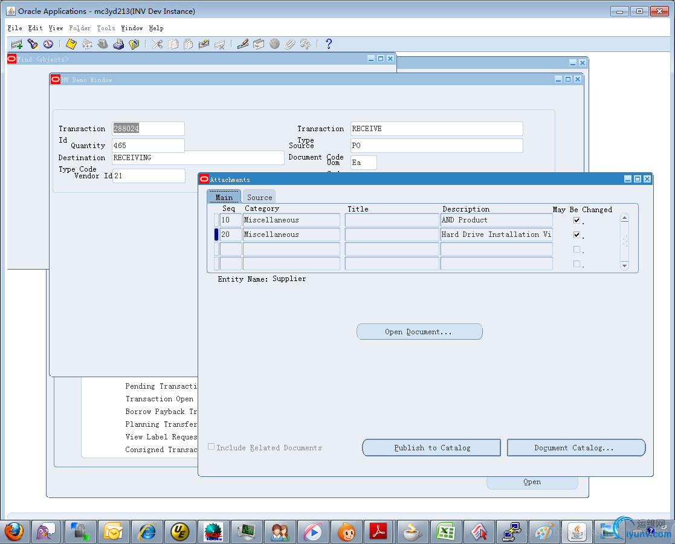675x544 pixels.
Task: Click the New record toolbar icon
Action: 17,44
